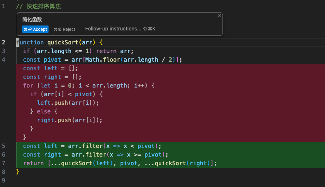Click the removed 'for' loop line
Screen dimensions: 325x187
[88, 85]
